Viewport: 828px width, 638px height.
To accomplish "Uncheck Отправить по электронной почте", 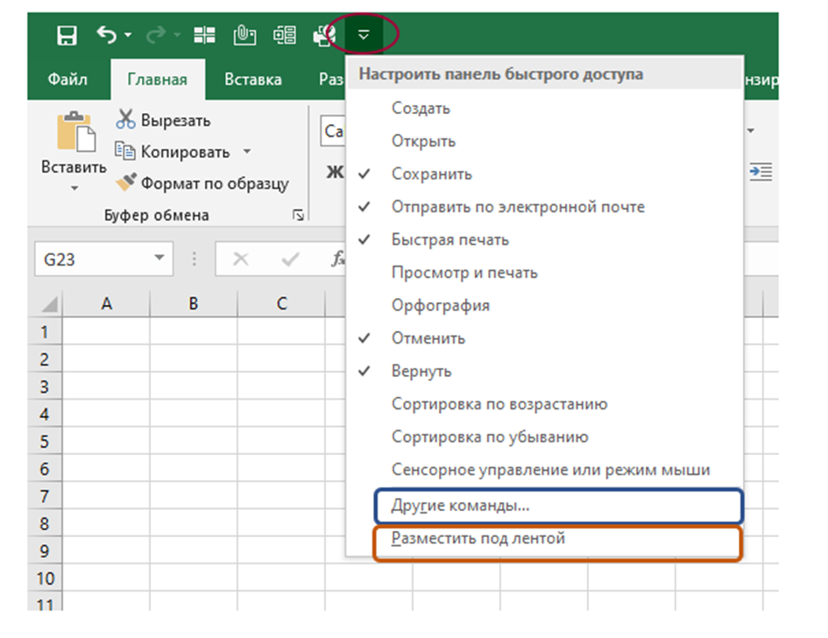I will pyautogui.click(x=545, y=207).
